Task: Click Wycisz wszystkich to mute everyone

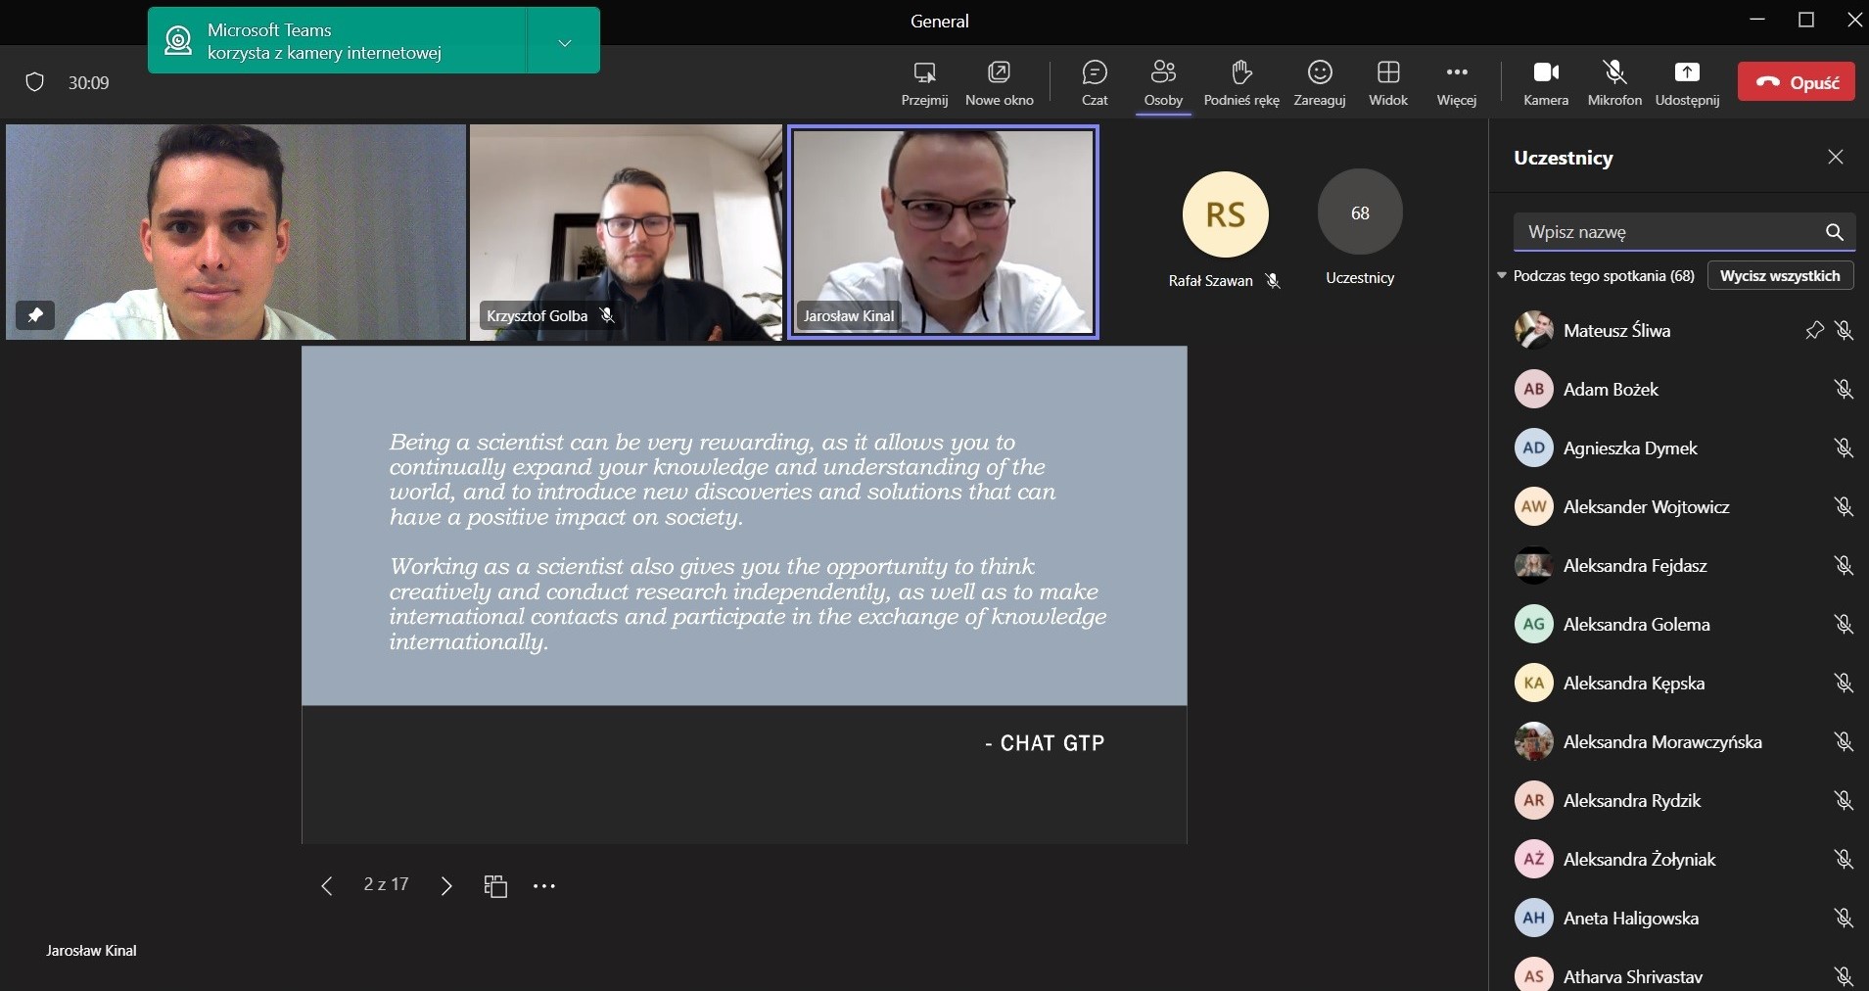Action: click(x=1779, y=276)
